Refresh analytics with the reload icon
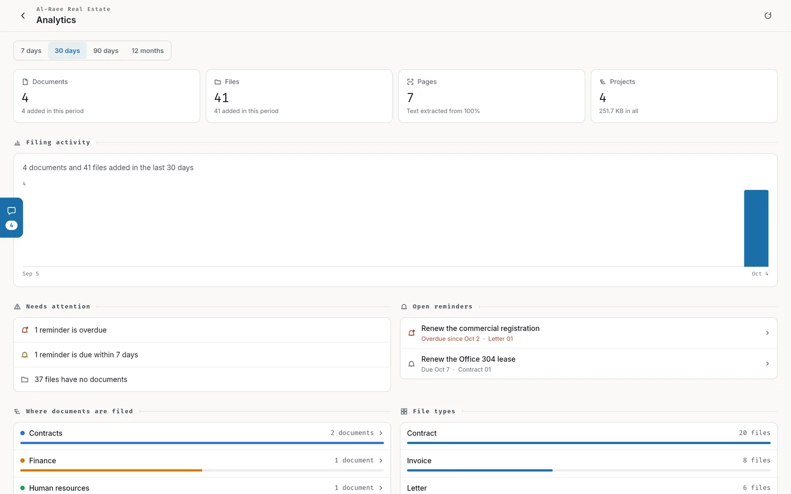 tap(768, 15)
